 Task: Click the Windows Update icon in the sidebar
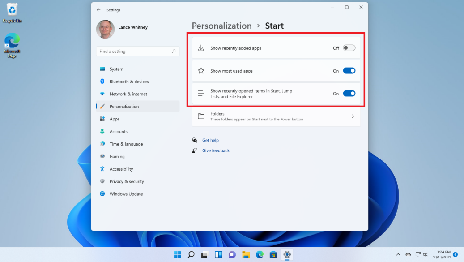pos(127,194)
